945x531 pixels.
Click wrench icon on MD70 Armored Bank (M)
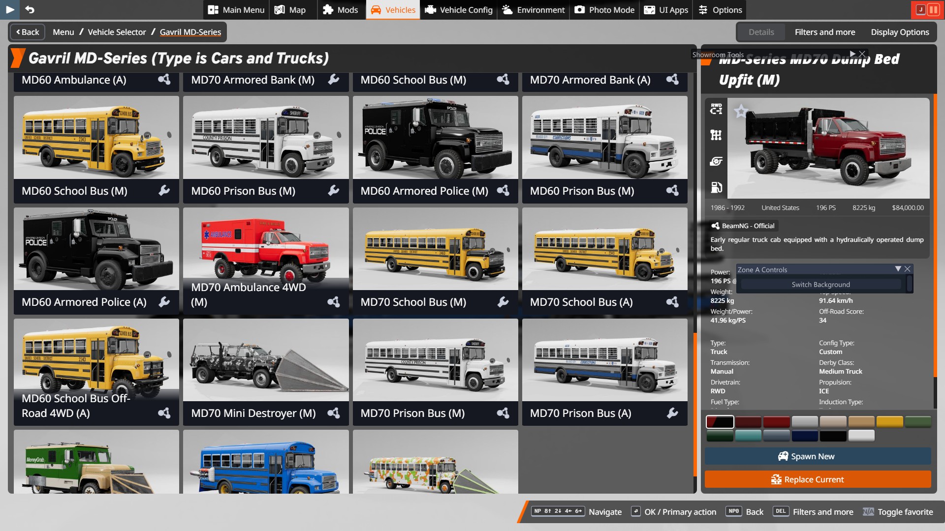pyautogui.click(x=334, y=80)
